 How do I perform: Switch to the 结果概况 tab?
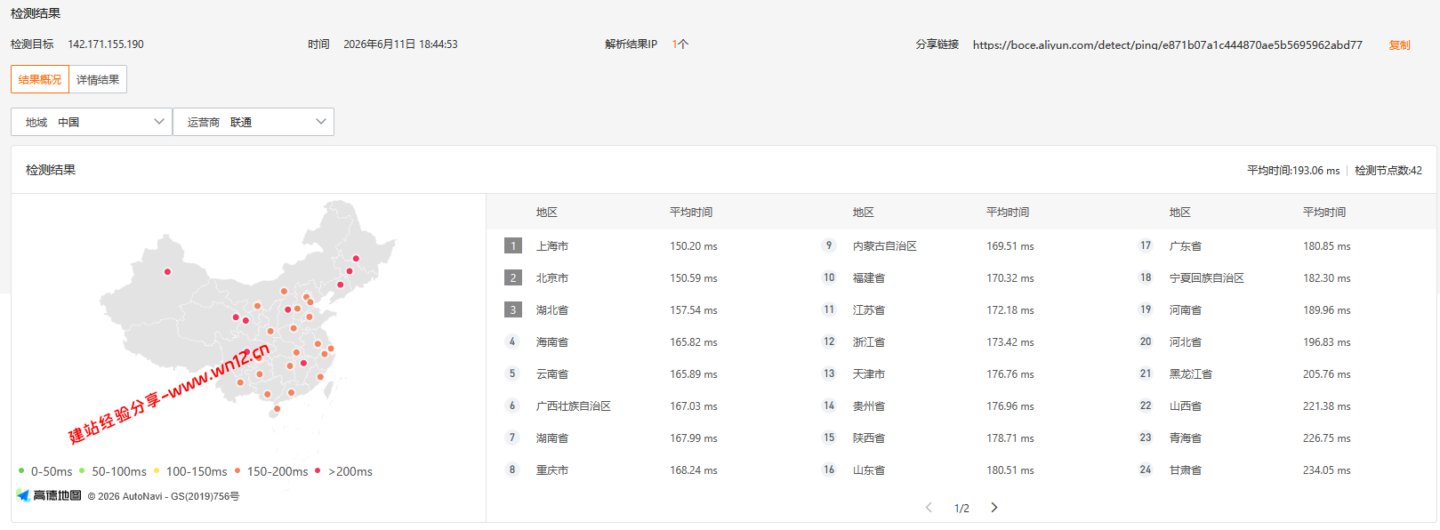(x=40, y=79)
